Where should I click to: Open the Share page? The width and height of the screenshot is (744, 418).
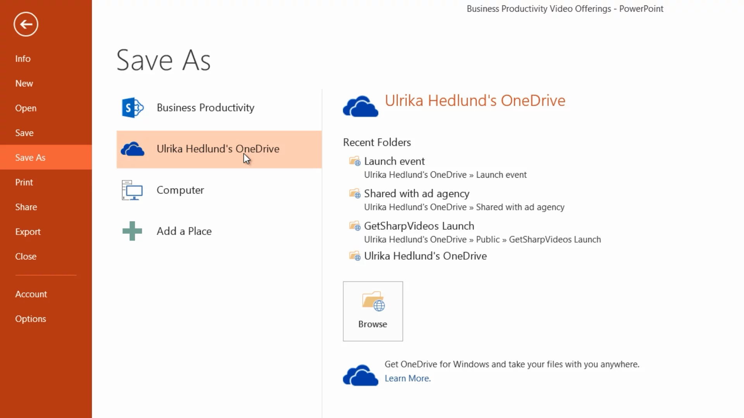coord(26,207)
